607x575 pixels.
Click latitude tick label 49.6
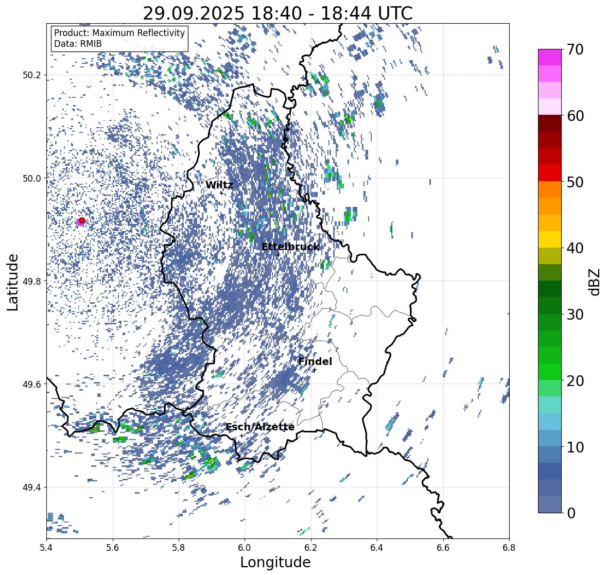[32, 384]
